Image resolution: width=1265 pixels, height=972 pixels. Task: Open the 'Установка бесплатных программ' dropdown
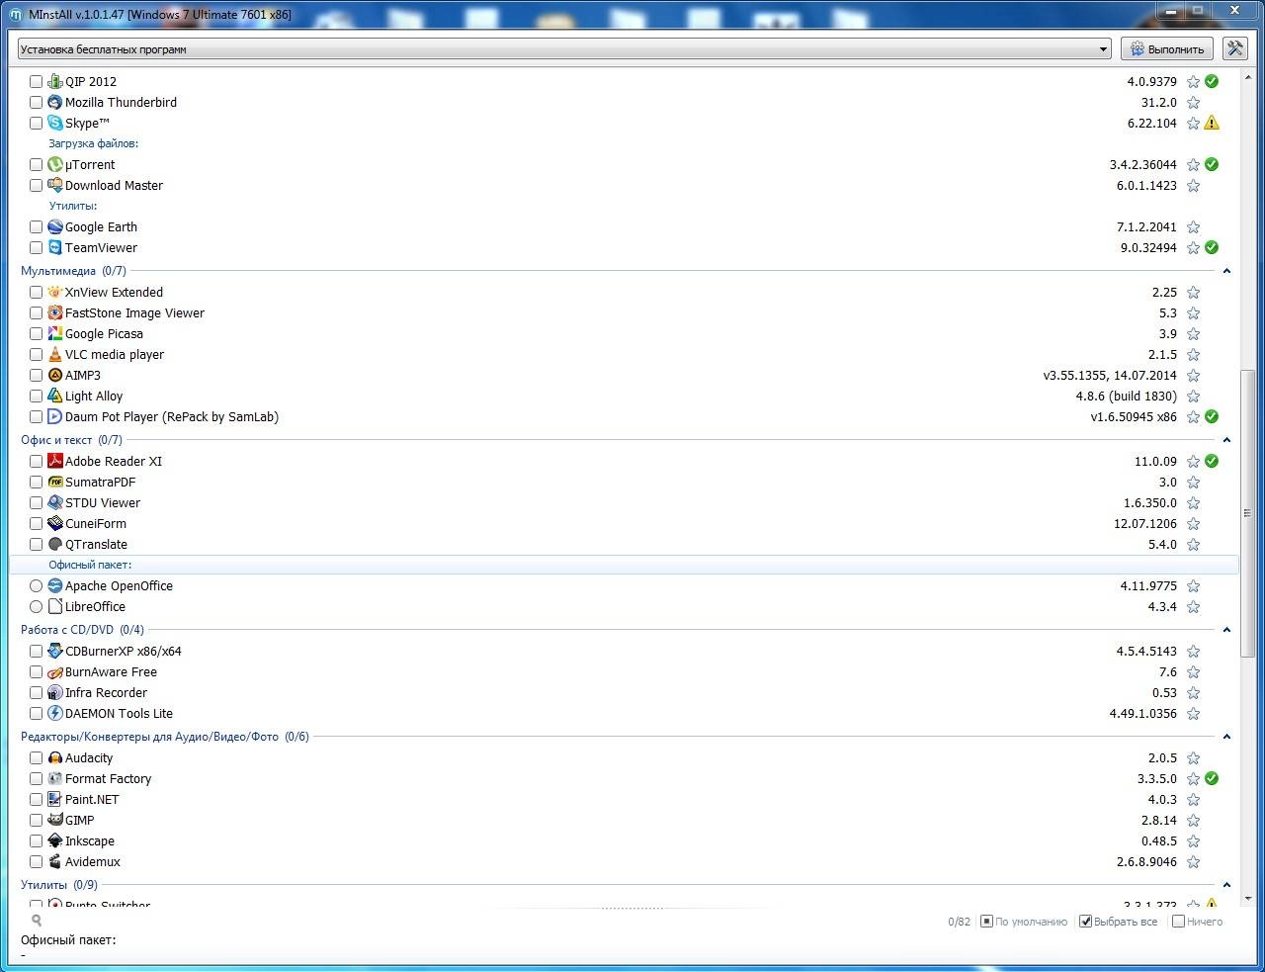pyautogui.click(x=564, y=48)
